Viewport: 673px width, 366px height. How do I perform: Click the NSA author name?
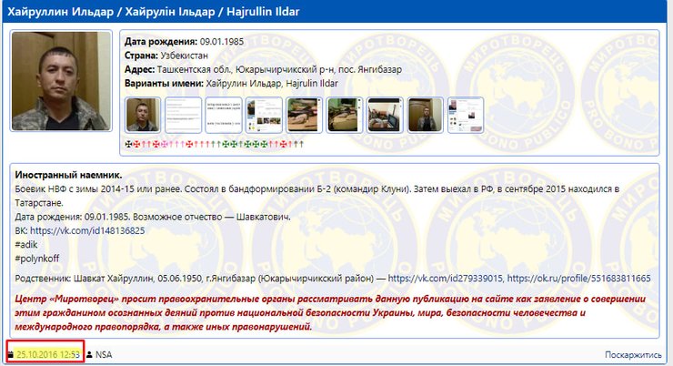click(x=104, y=354)
